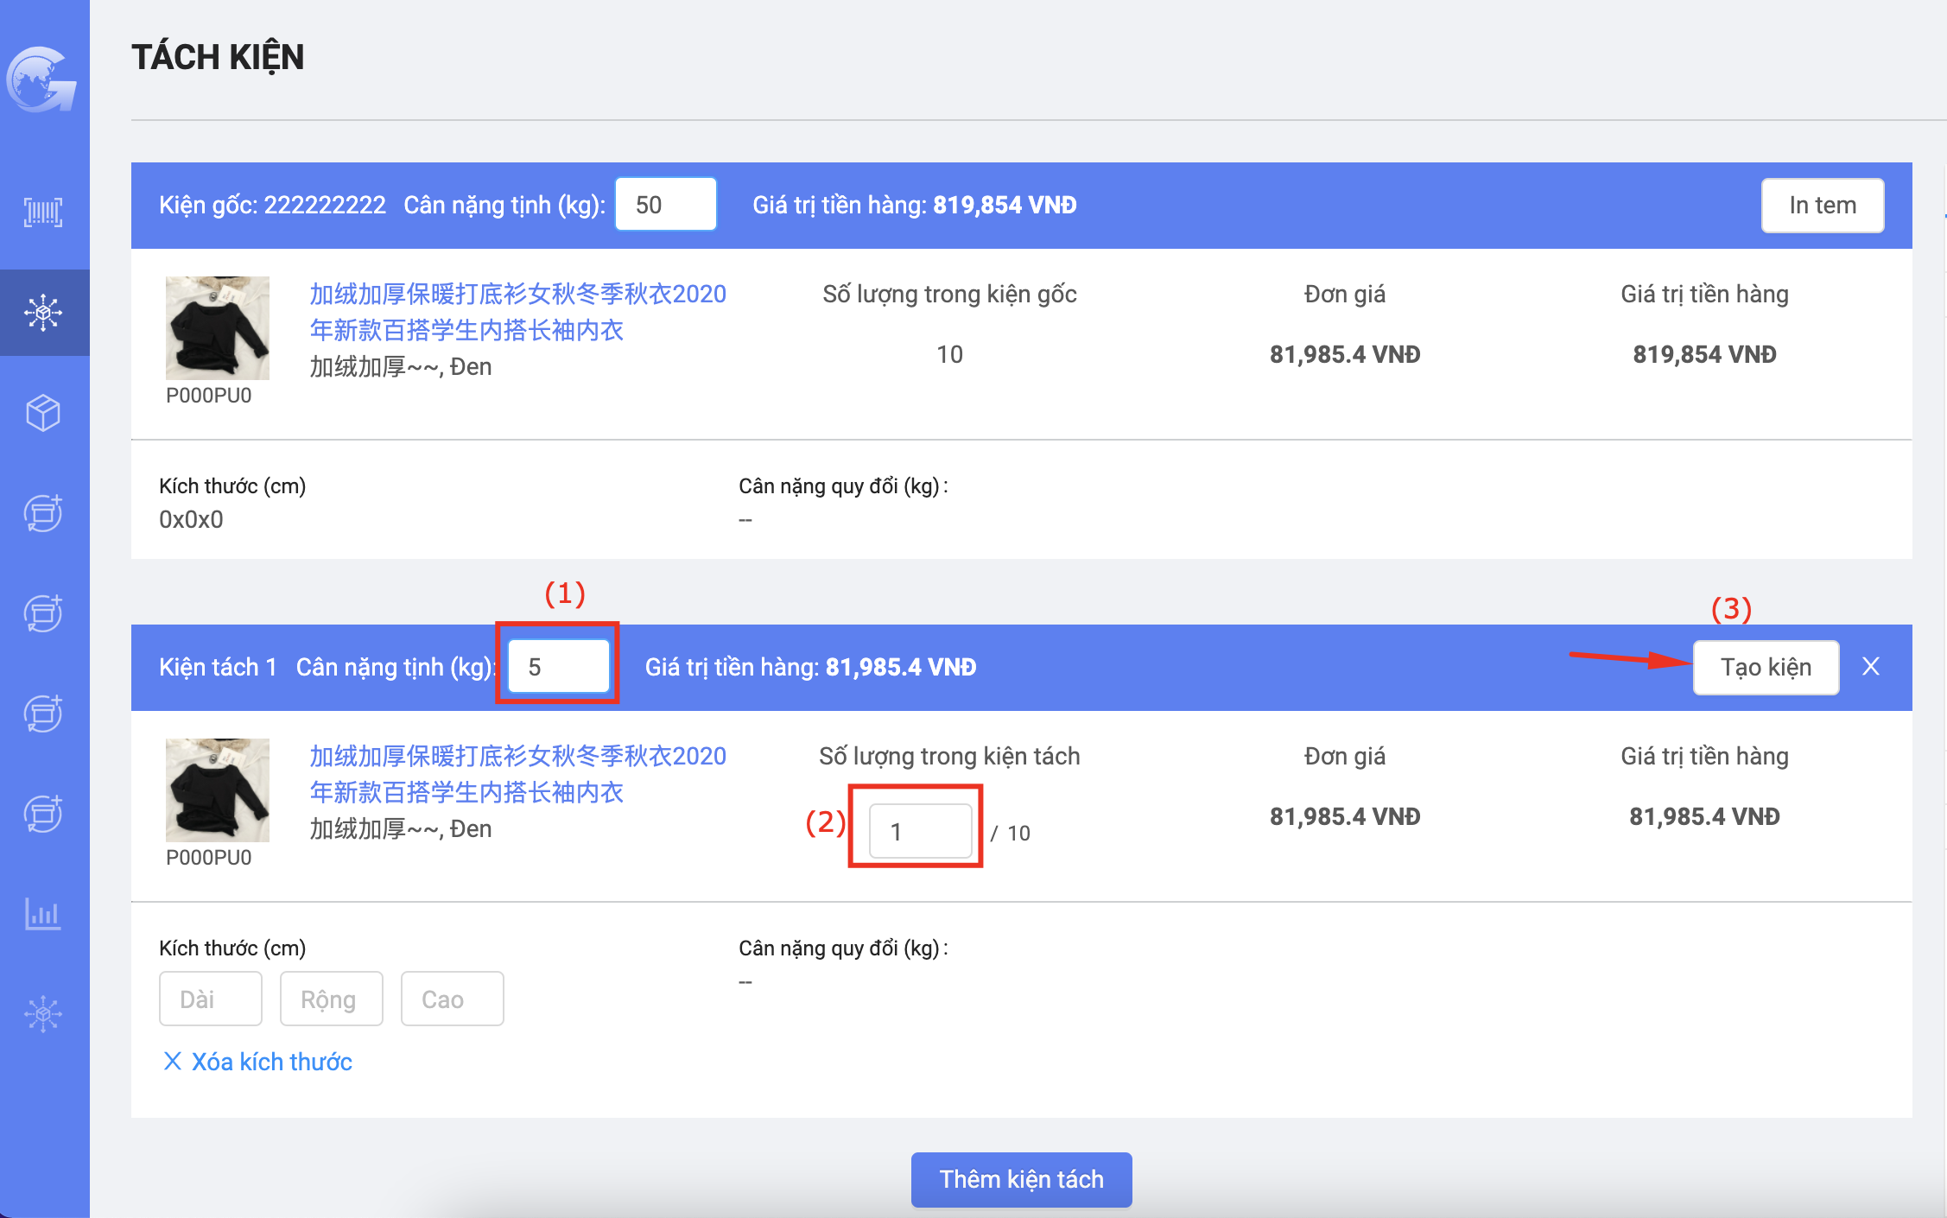Image resolution: width=1947 pixels, height=1218 pixels.
Task: Click the globe logo in sidebar
Action: click(x=41, y=79)
